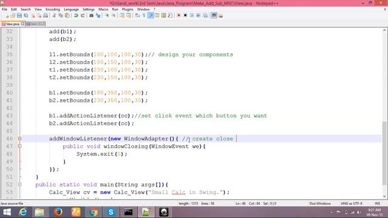This screenshot has width=388, height=218.
Task: Click the New file toolbar icon
Action: [x=7, y=16]
